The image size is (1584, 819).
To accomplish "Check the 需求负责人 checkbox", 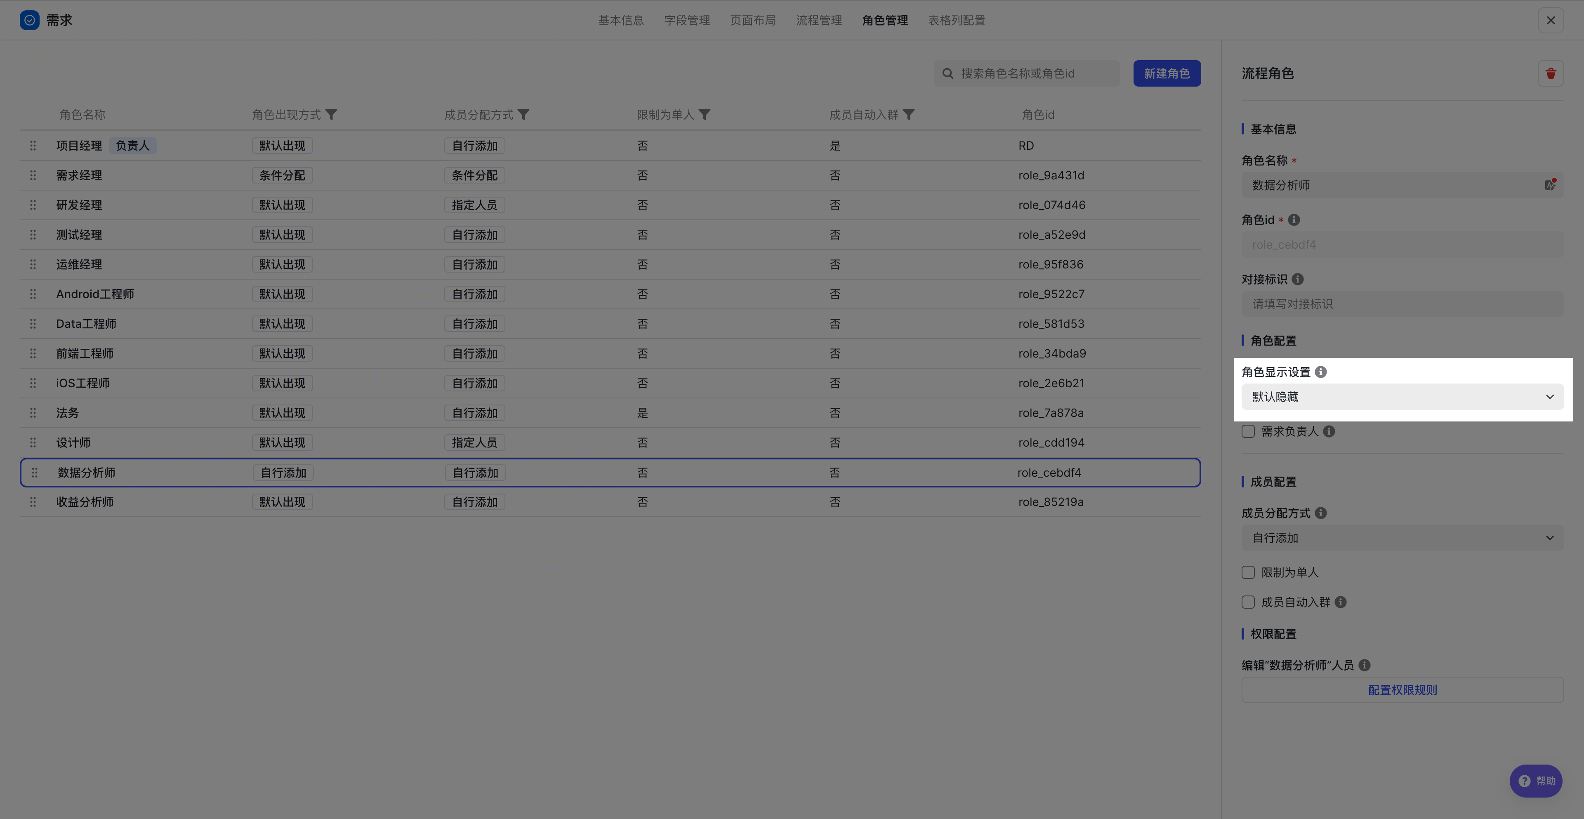I will pos(1248,432).
